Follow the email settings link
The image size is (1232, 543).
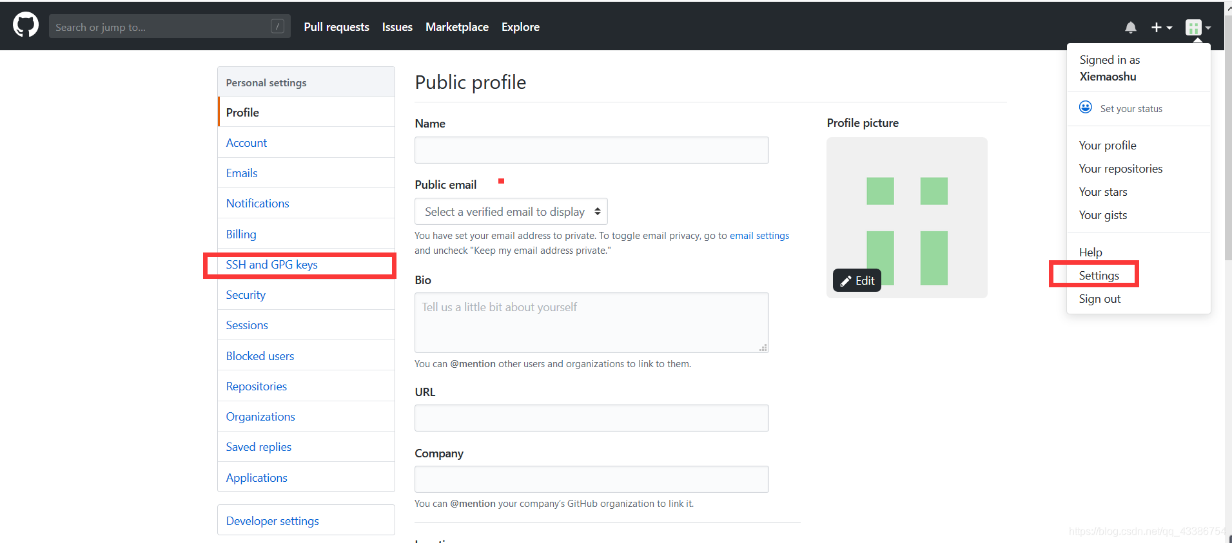click(x=759, y=236)
